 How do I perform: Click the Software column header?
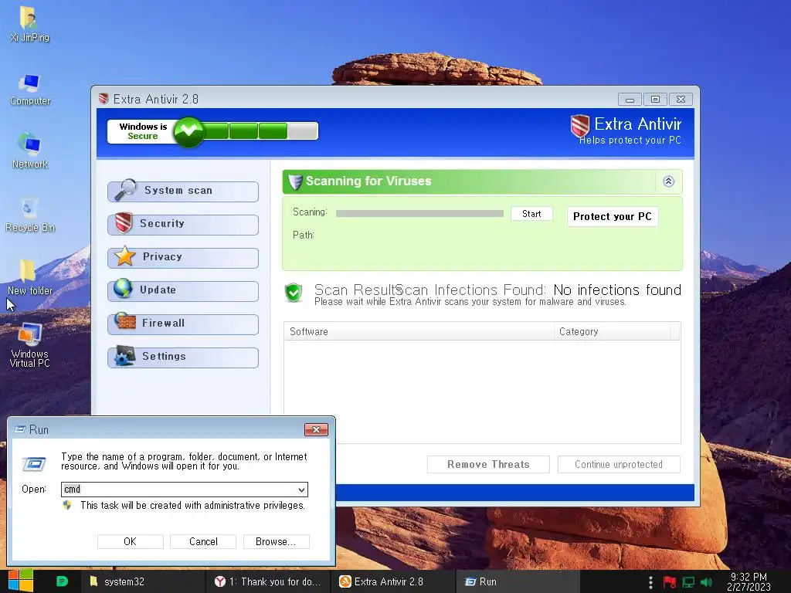tap(419, 331)
